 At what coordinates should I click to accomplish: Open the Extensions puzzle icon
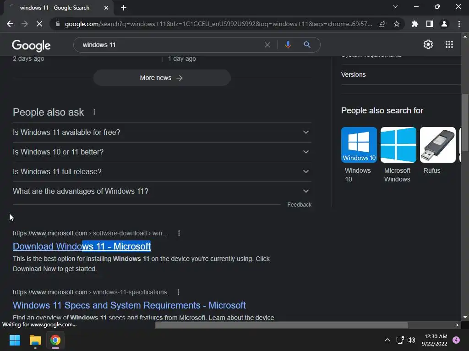(x=415, y=24)
